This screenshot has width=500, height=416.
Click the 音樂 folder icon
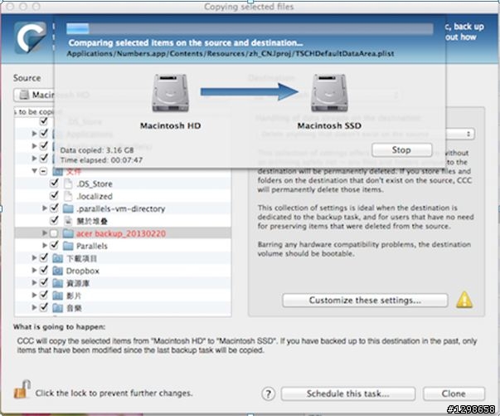[x=58, y=308]
